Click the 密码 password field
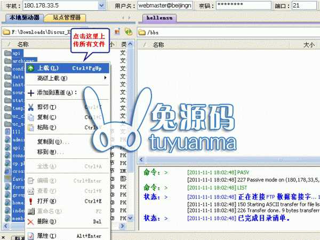This screenshot has width=320, height=240. click(x=239, y=5)
